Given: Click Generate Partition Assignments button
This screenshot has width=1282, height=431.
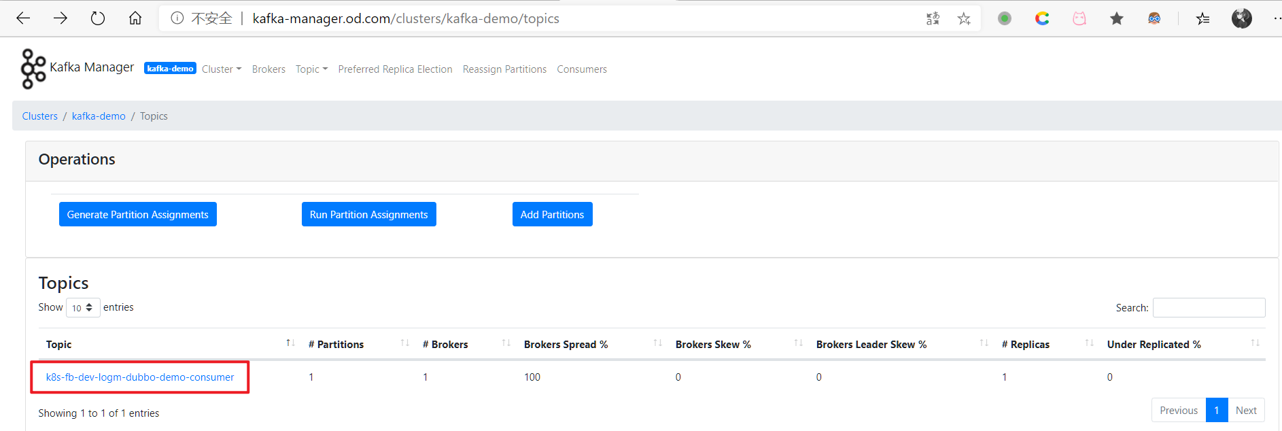Looking at the screenshot, I should (138, 214).
